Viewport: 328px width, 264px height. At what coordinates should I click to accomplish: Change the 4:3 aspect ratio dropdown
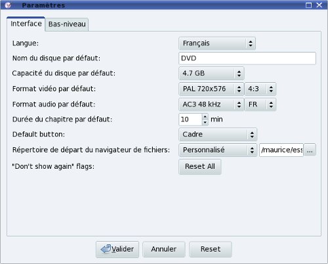260,89
